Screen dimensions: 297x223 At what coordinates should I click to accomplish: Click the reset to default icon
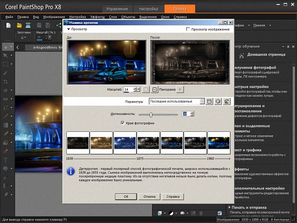point(227,102)
